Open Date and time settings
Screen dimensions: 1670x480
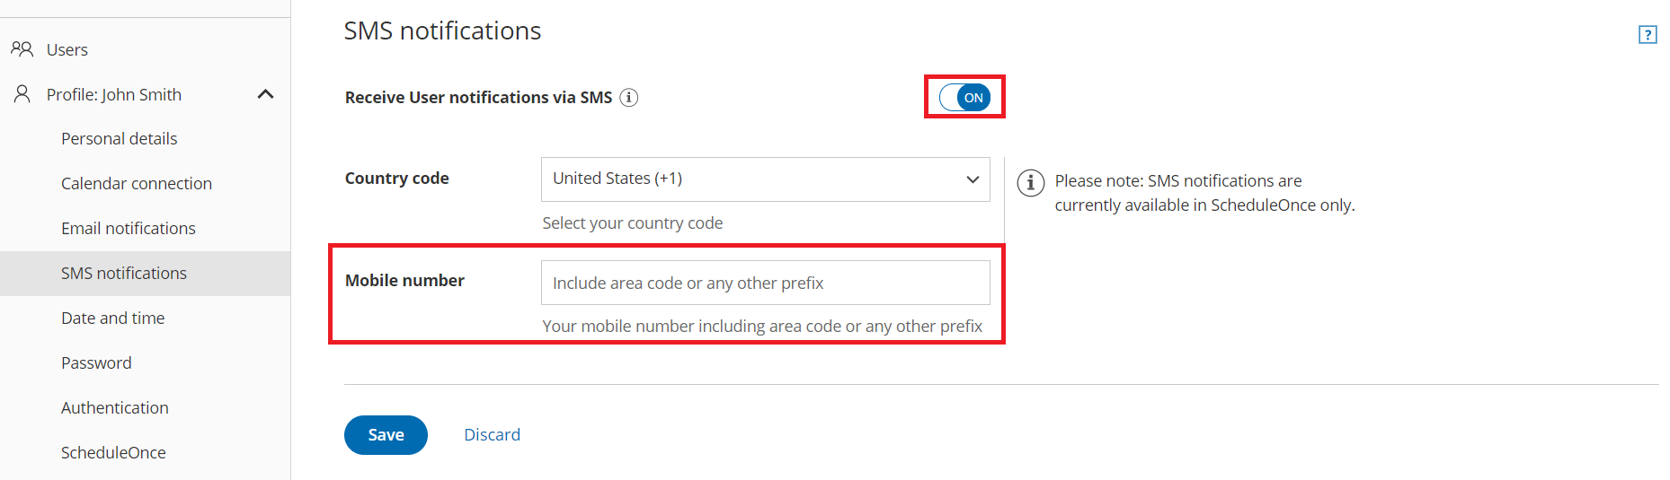[112, 319]
